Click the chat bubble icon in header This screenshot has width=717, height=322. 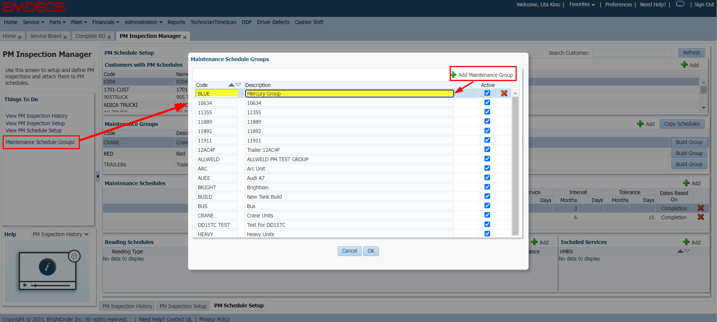[x=680, y=4]
